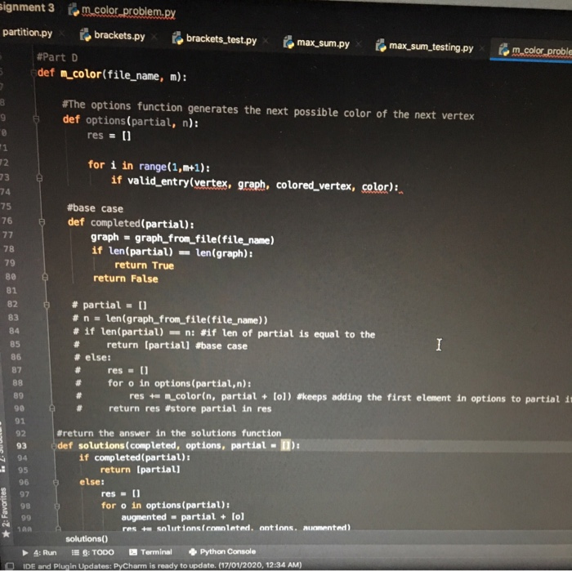Click the Python icon in the top breadcrumb
This screenshot has height=571, width=572.
[74, 10]
